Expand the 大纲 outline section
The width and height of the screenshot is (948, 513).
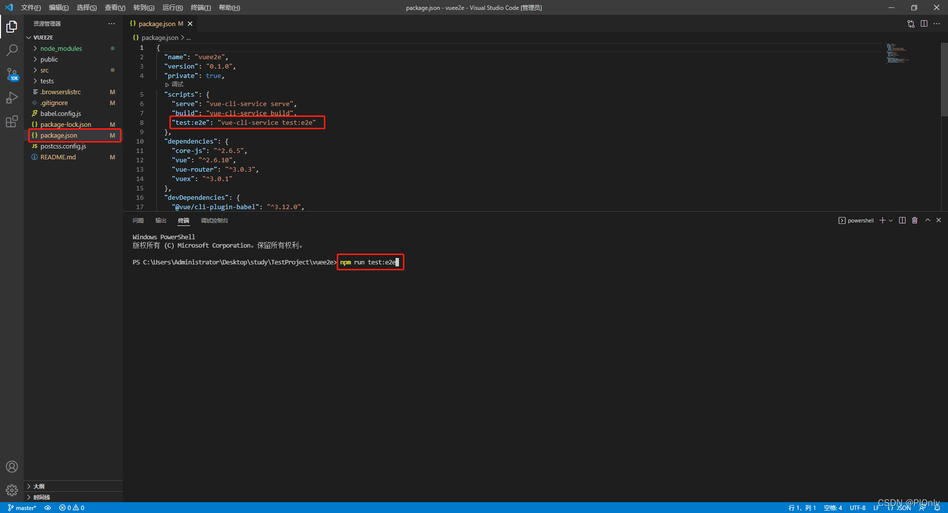tap(73, 486)
